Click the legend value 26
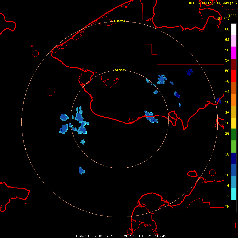The image size is (238, 238). click(227, 134)
